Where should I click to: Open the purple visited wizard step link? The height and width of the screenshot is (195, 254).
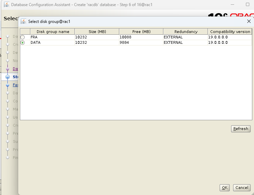click(x=15, y=69)
